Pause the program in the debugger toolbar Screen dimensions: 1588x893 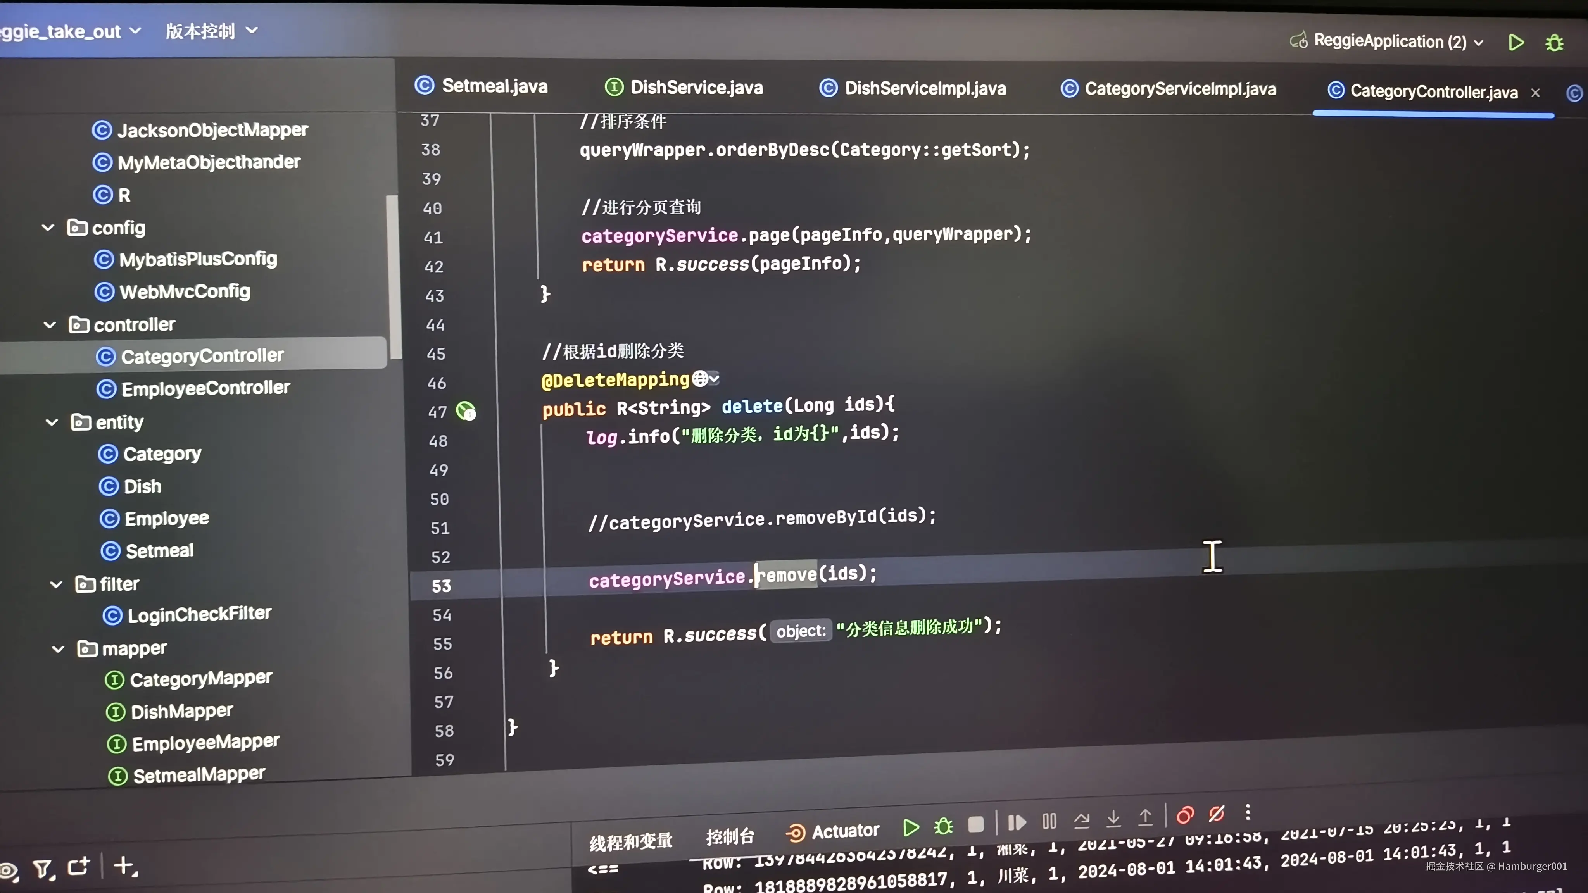(x=1049, y=821)
